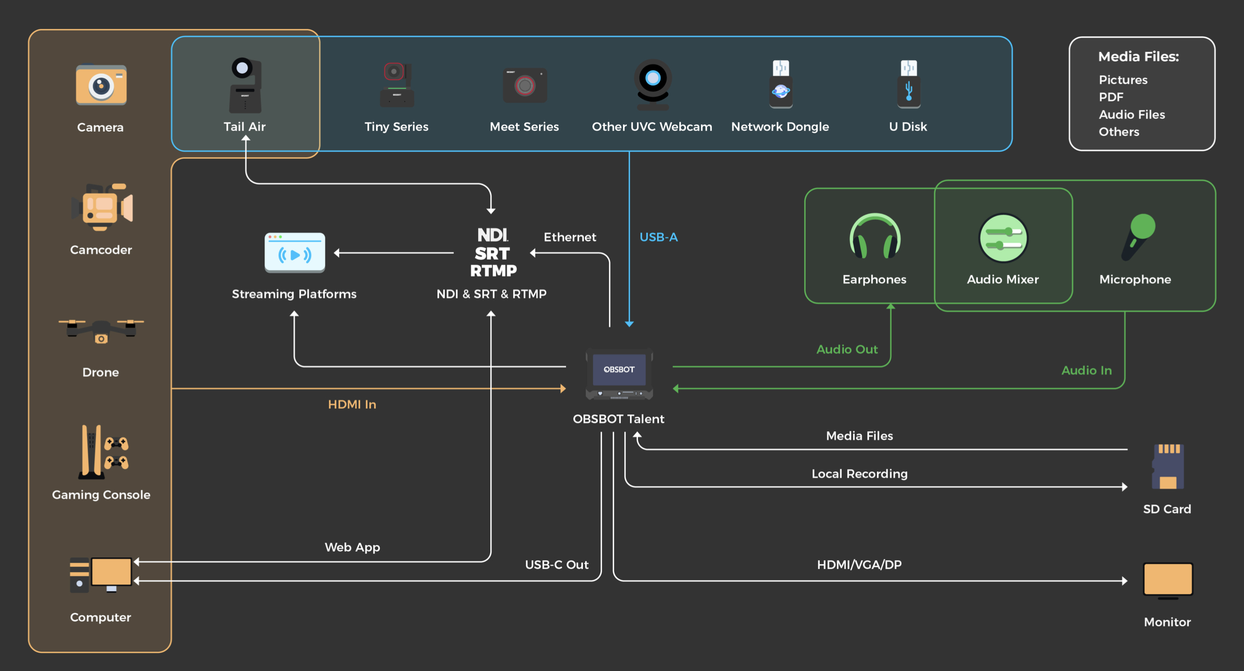Screen dimensions: 1244x671
Task: Select the 'Audio Mixer' caption
Action: tap(1003, 279)
